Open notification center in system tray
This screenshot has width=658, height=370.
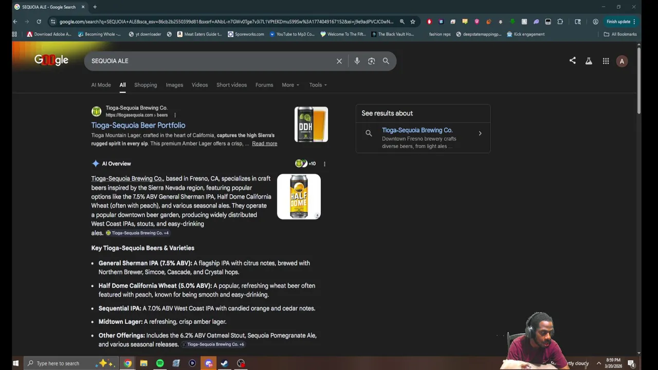631,363
